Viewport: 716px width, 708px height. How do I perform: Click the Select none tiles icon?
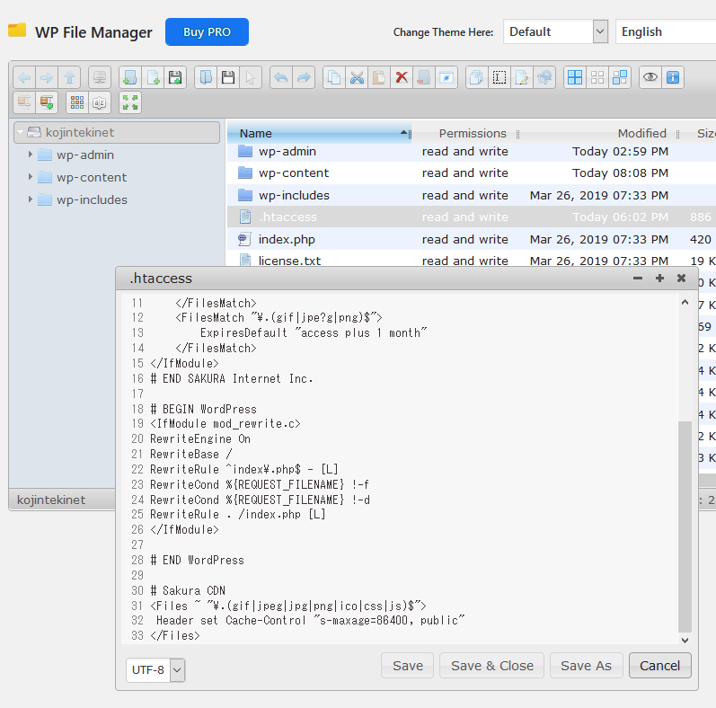597,77
